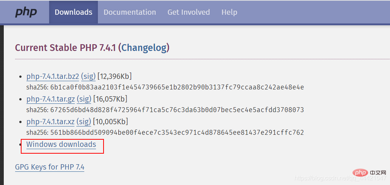The width and height of the screenshot is (390, 185).
Task: Click the sha256 hash of the tar.bz2 file
Action: tap(177, 87)
